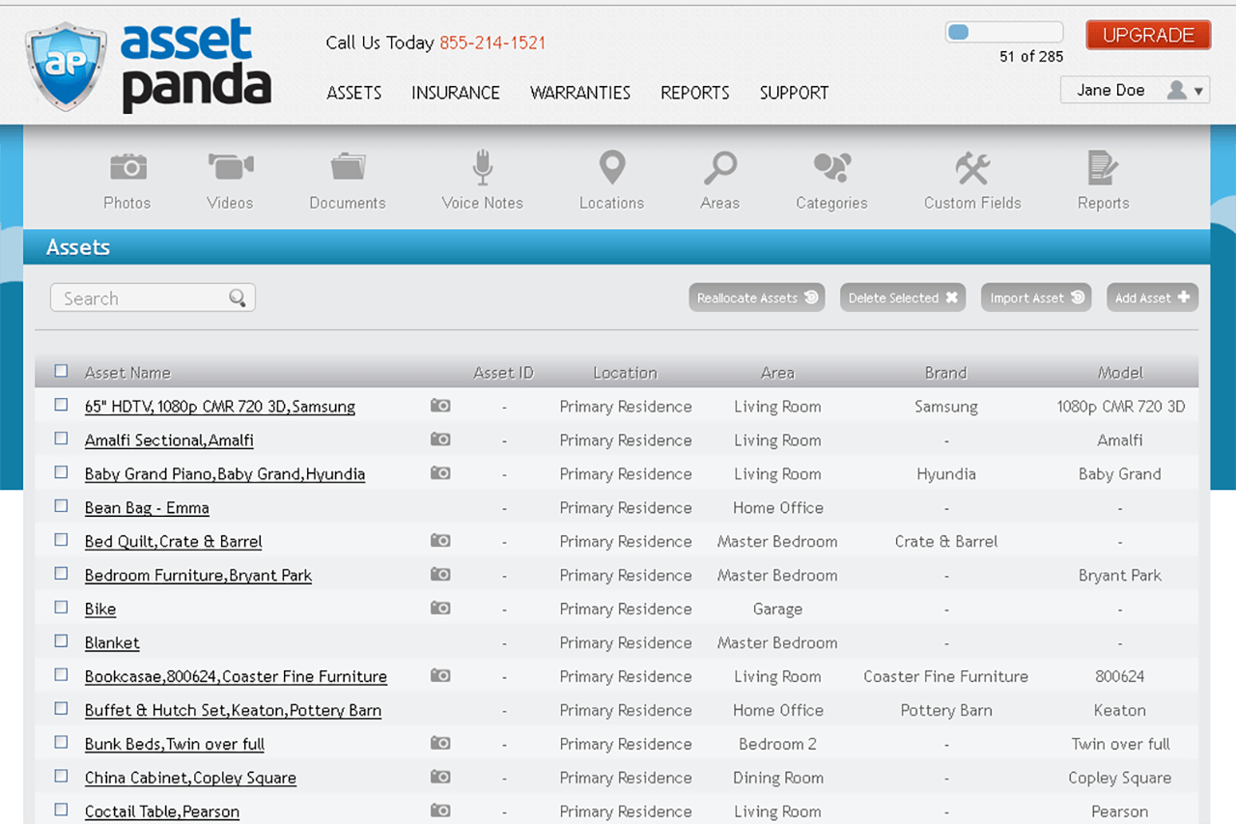This screenshot has height=824, width=1236.
Task: Open the Bookcasae,800624,Coaster Fine Furniture link
Action: click(x=236, y=676)
